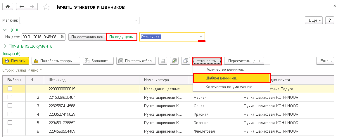
Task: Click the check all rows icon
Action: click(174, 61)
